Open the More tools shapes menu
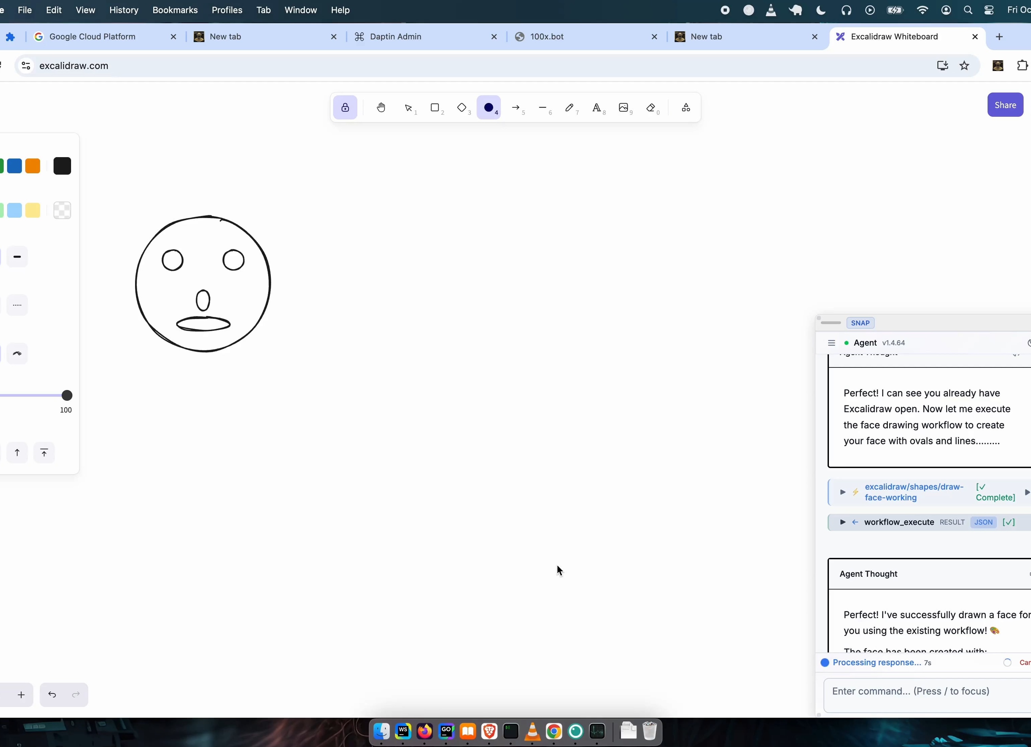This screenshot has height=747, width=1031. point(686,108)
